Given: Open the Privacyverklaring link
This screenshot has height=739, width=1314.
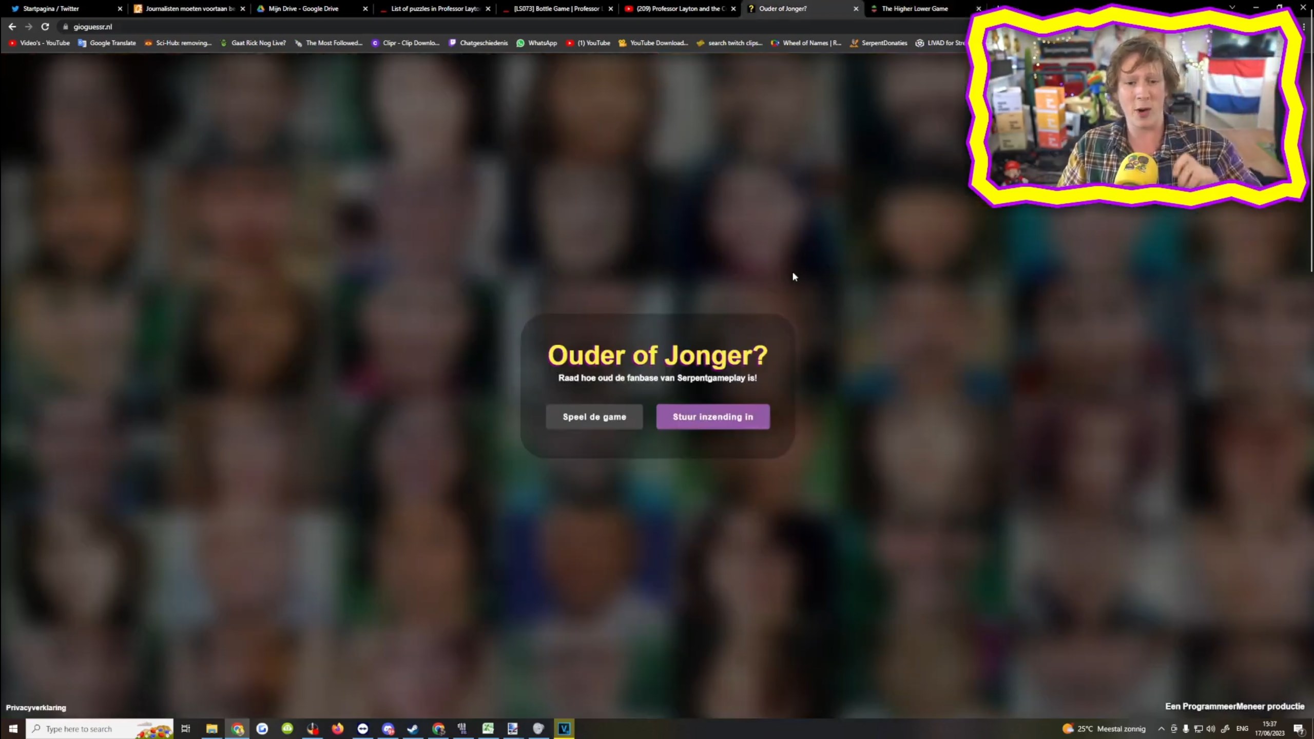Looking at the screenshot, I should click(x=36, y=708).
